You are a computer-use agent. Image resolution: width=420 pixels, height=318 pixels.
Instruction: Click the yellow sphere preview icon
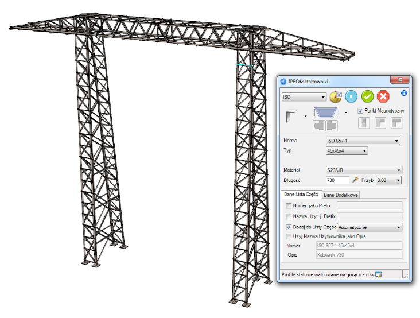coord(336,97)
